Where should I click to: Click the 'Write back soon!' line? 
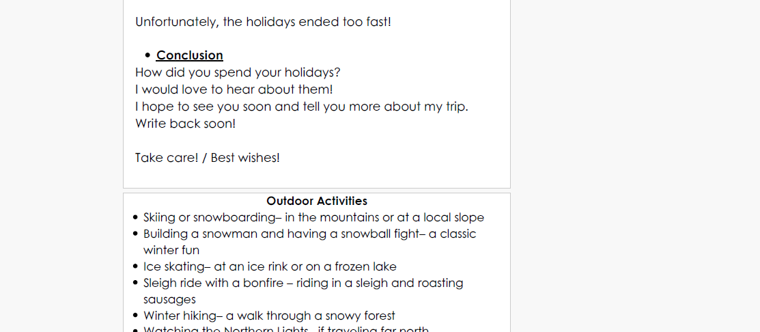click(185, 124)
